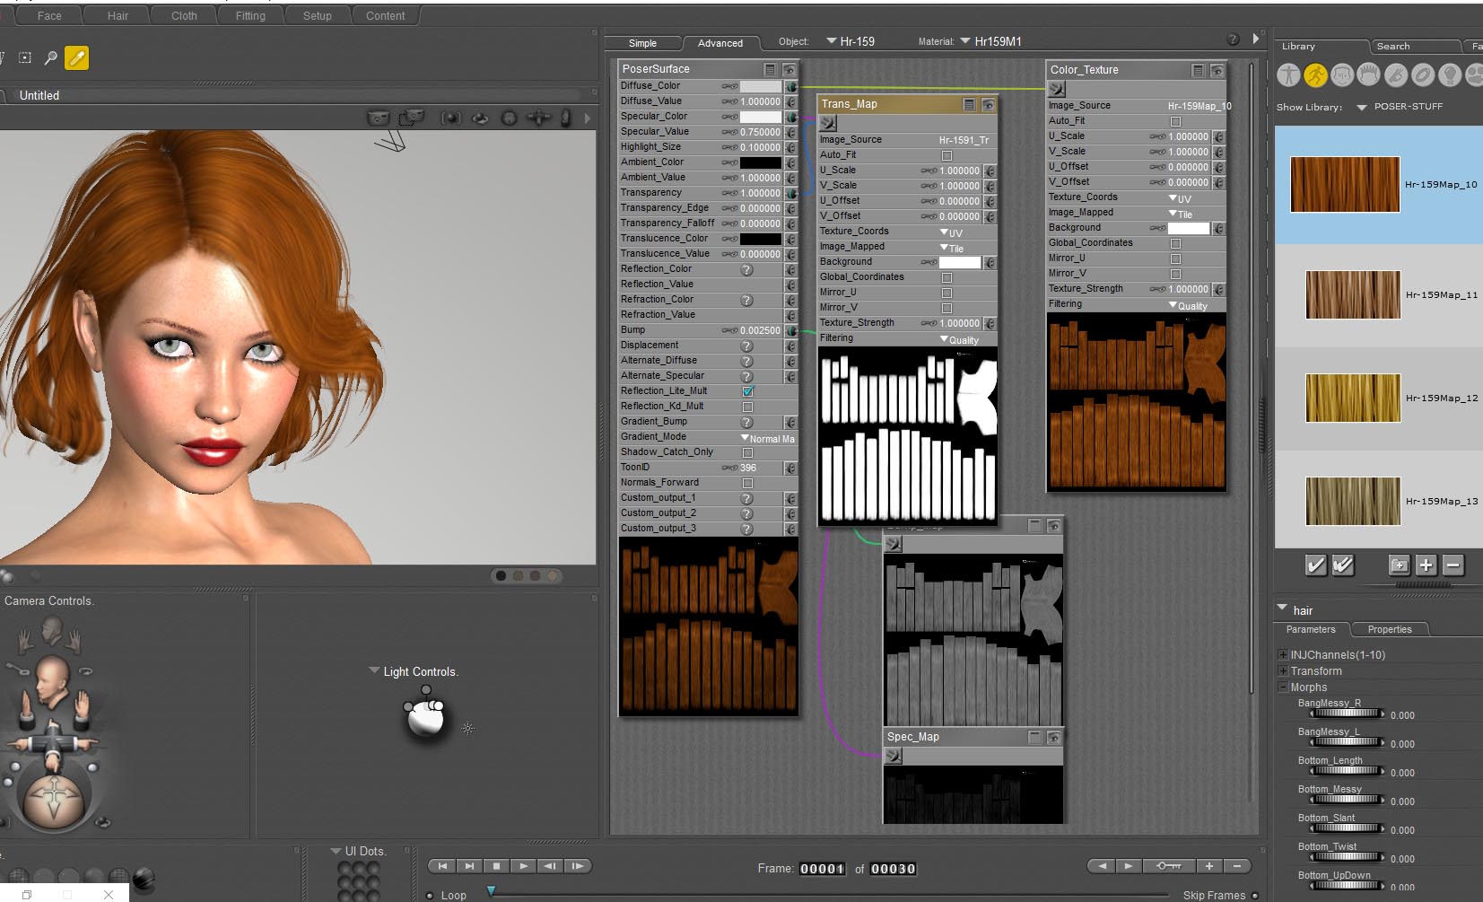Enable Auto_Fit checkbox in Trans_Map node
Viewport: 1483px width, 902px height.
tap(947, 155)
